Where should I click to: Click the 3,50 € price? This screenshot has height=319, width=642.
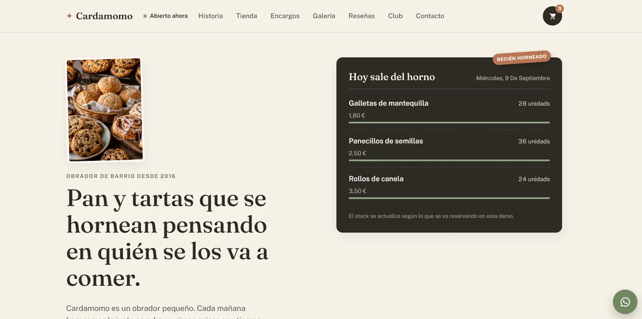tap(357, 191)
